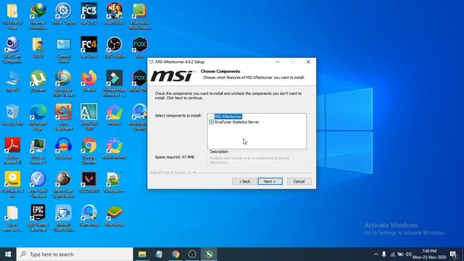Toggle the RivaTuner Statistics Server checkbox
Image resolution: width=464 pixels, height=261 pixels.
[211, 122]
